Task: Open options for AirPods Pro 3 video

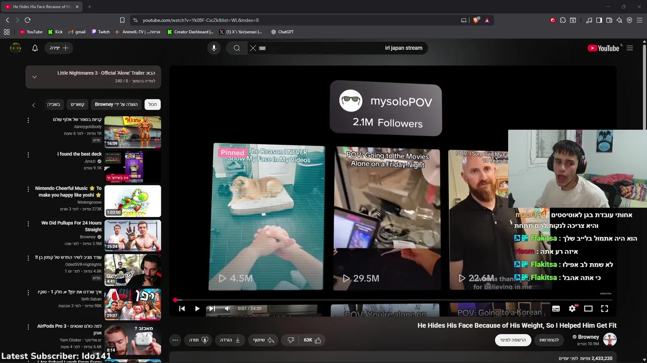Action: tap(28, 327)
